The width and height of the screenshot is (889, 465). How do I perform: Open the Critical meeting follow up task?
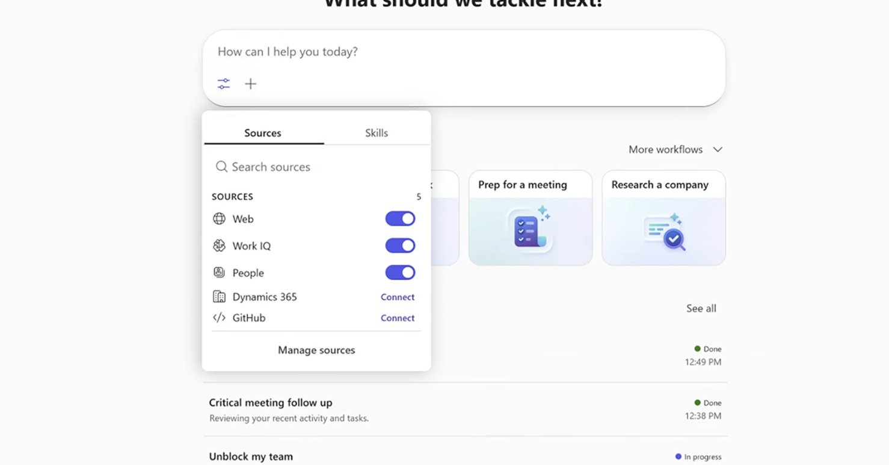(271, 402)
